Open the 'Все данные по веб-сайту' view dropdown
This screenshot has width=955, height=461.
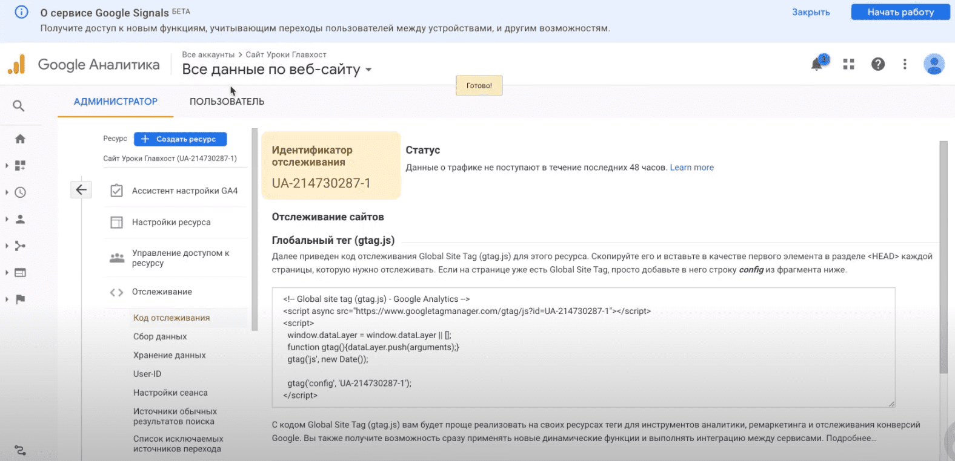277,70
